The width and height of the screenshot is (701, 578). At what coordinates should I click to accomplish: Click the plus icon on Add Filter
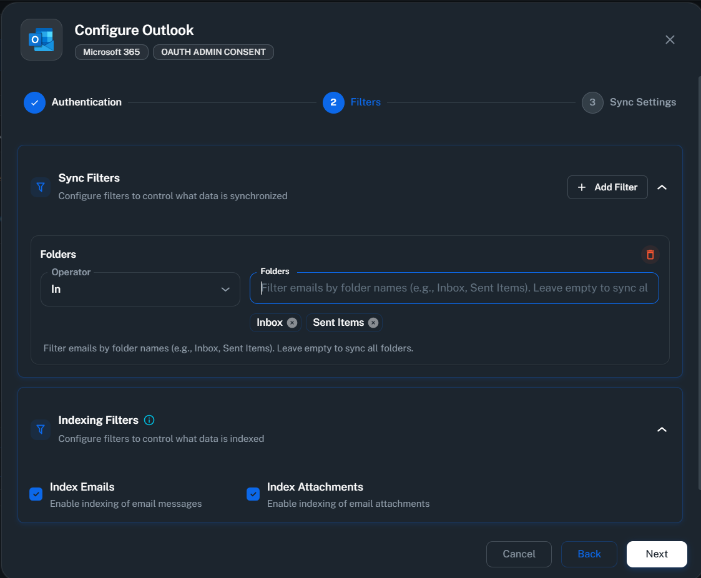click(x=582, y=187)
